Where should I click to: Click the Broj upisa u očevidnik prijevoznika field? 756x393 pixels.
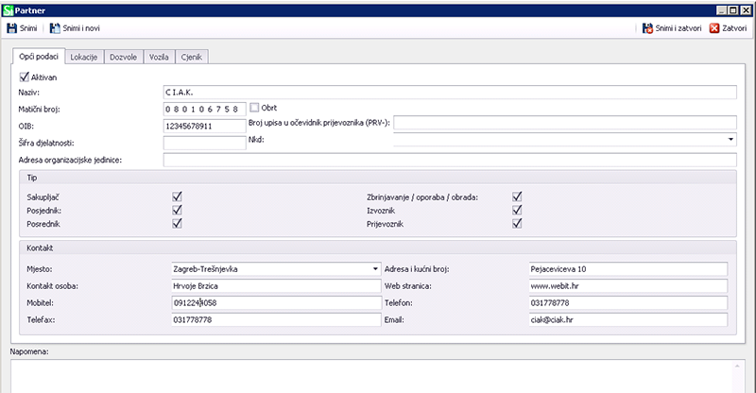tap(565, 123)
